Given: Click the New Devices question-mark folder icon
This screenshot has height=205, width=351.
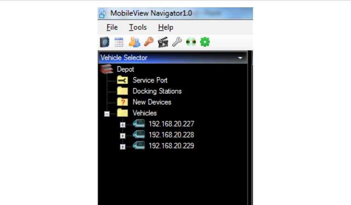Looking at the screenshot, I should [x=123, y=102].
